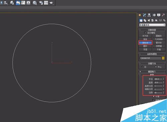167x122 pixels.
Task: Click the 球体 (Sphere) button
Action: point(145,39)
